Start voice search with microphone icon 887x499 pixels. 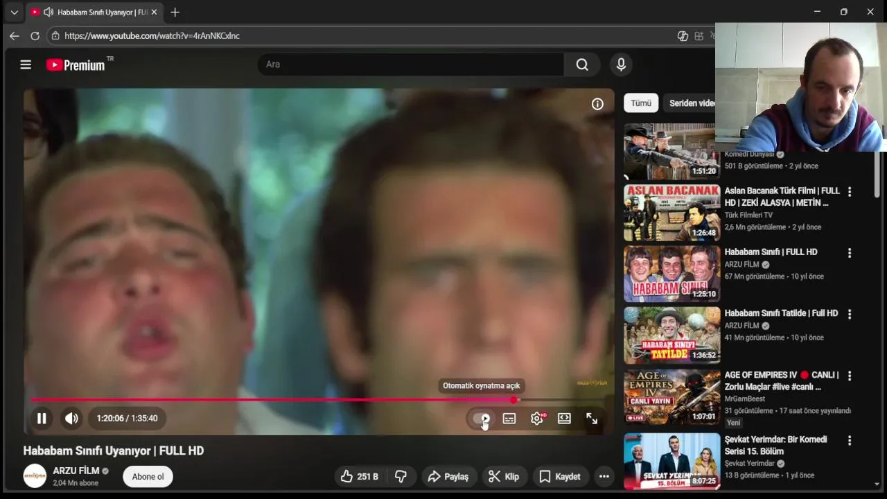point(621,64)
